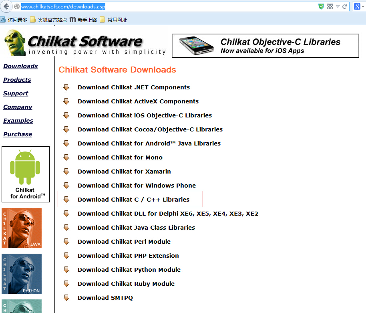This screenshot has height=313, width=366.
Task: Click download arrow beside Download SMTPQ
Action: pos(66,298)
